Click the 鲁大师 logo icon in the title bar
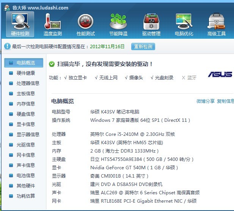Viewport: 234px width, 211px height. point(7,8)
